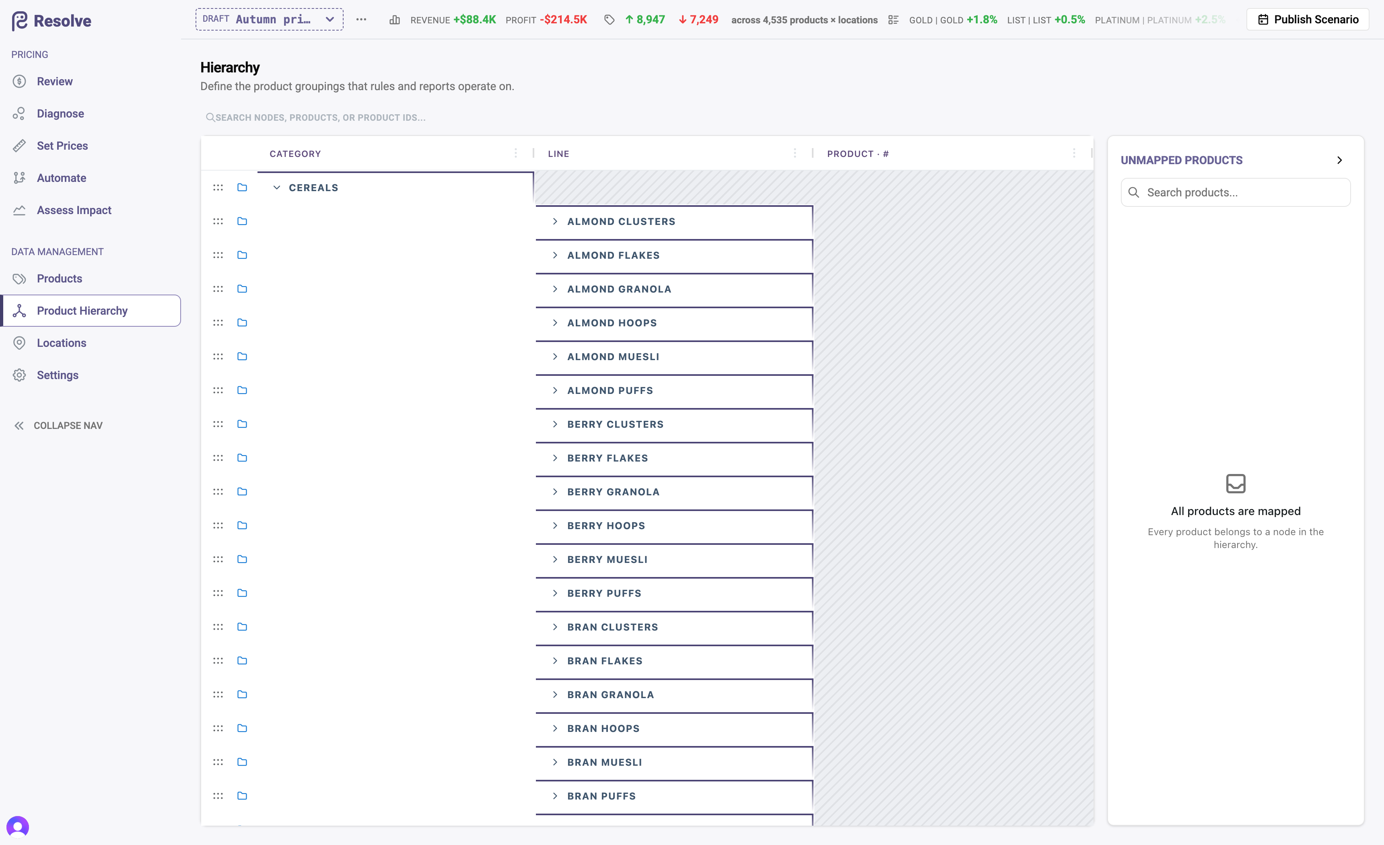Collapse the navigation sidebar
The image size is (1384, 845).
click(58, 426)
